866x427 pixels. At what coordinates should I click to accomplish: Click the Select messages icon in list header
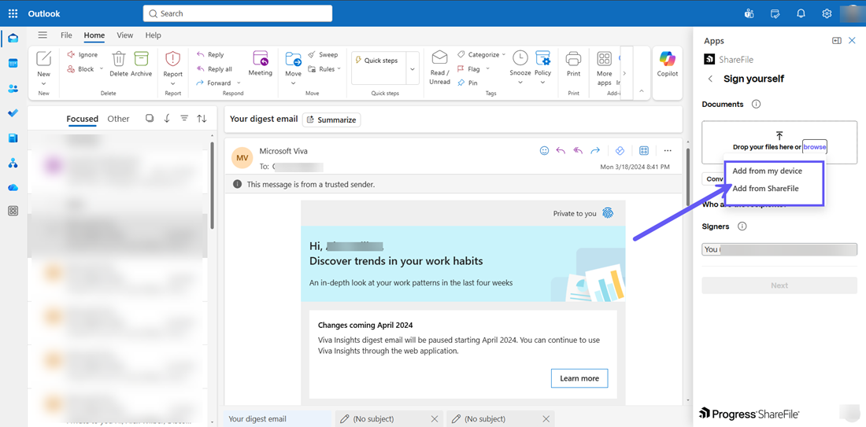point(149,119)
